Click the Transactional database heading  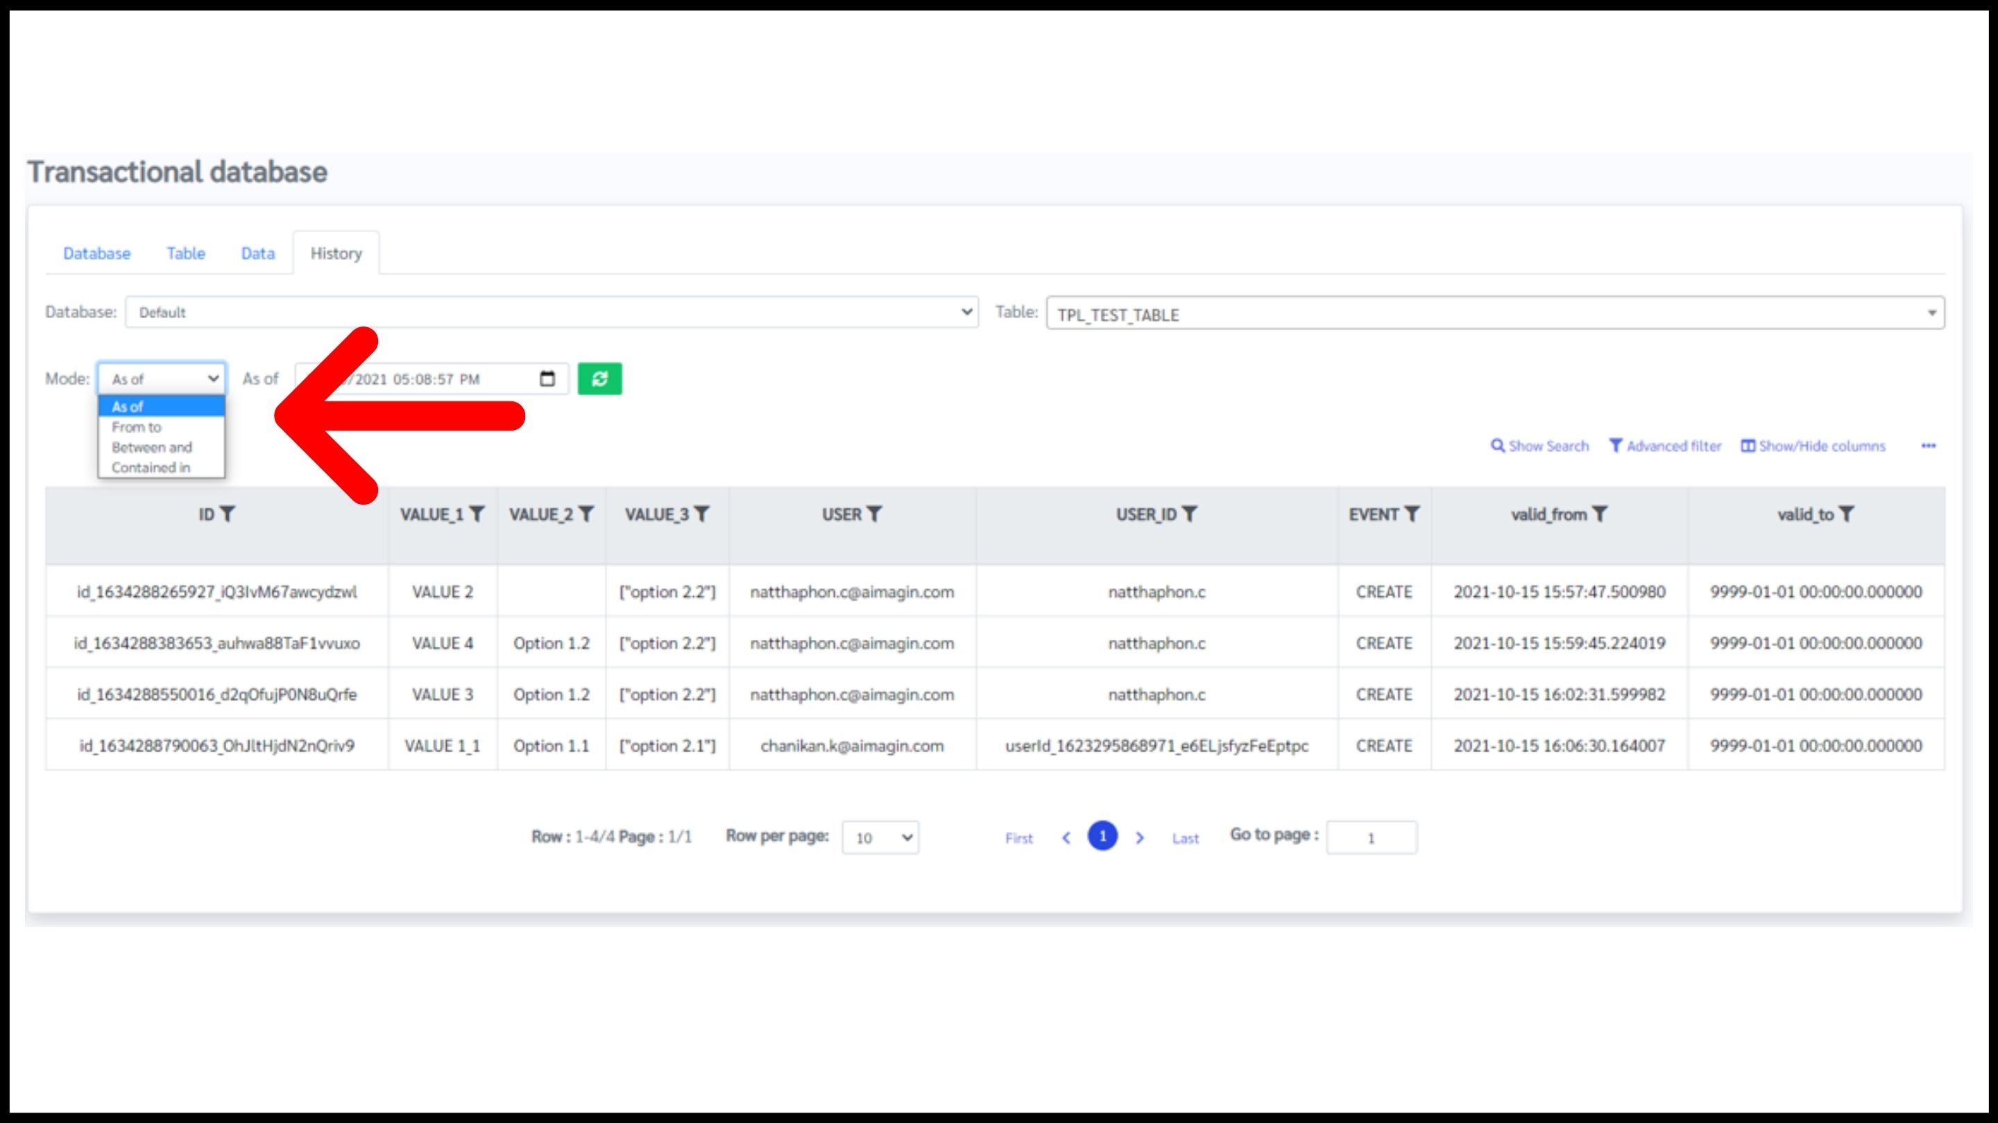click(x=178, y=171)
